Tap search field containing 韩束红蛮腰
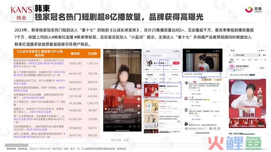Image resolution: width=271 pixels, height=152 pixels. (x=247, y=55)
